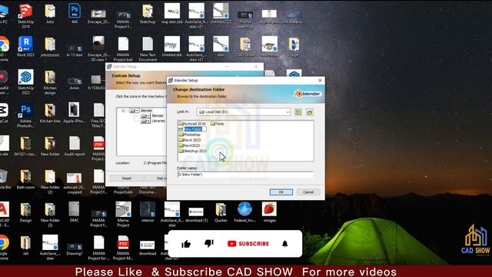Select the Temp folder in browse list
492x277 pixels.
217,124
